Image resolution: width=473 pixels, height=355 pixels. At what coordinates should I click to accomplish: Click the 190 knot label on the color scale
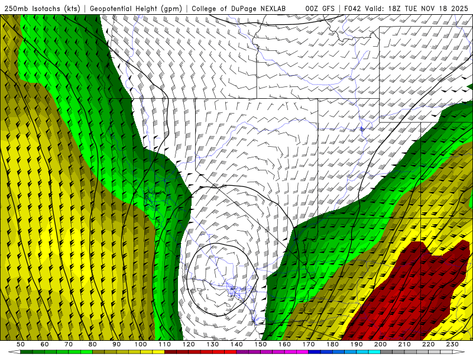coord(357,344)
